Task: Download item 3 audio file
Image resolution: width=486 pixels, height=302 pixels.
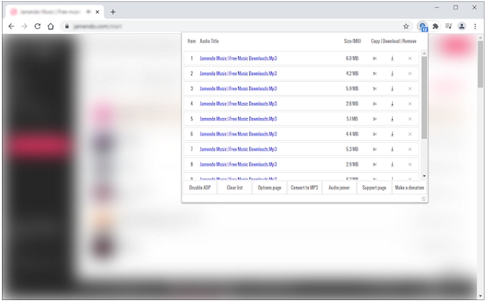Action: click(x=392, y=89)
